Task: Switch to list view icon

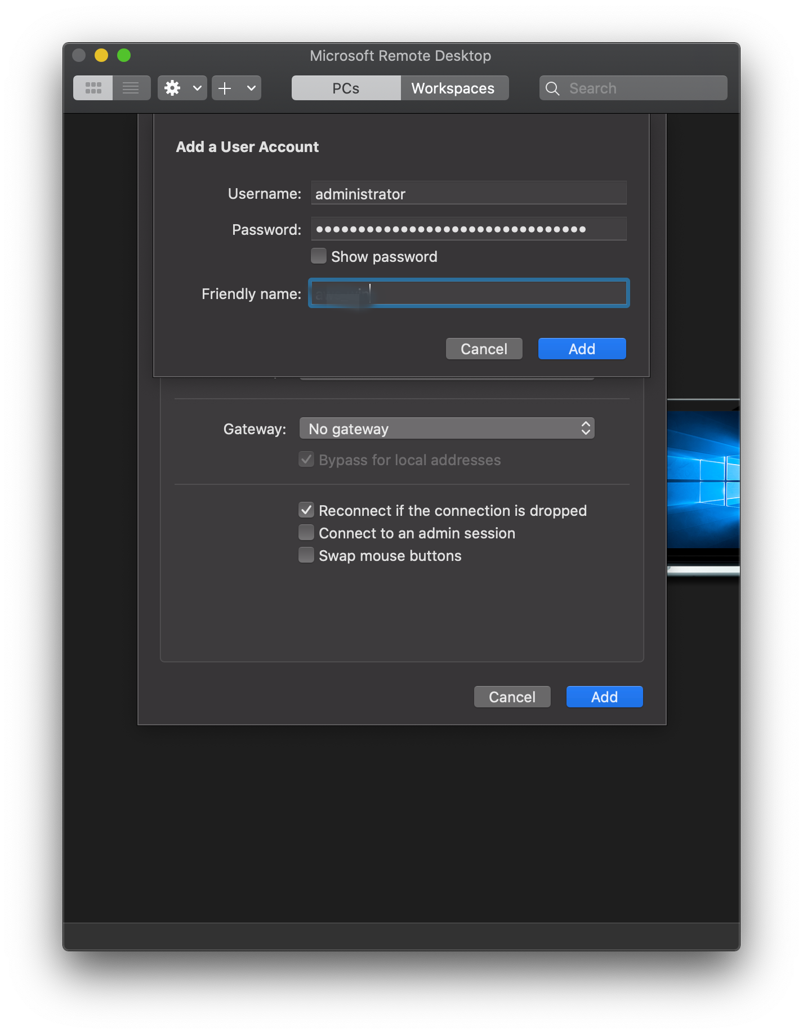Action: tap(131, 88)
